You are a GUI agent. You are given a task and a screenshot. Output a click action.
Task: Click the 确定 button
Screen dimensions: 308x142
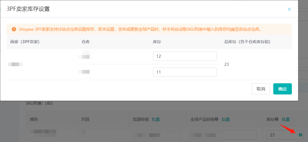pyautogui.click(x=283, y=89)
